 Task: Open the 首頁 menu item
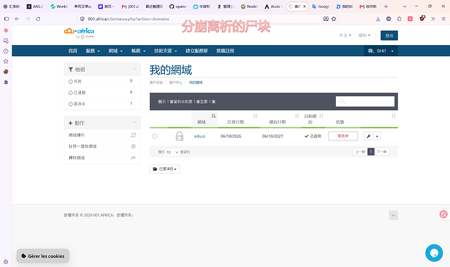tap(72, 51)
